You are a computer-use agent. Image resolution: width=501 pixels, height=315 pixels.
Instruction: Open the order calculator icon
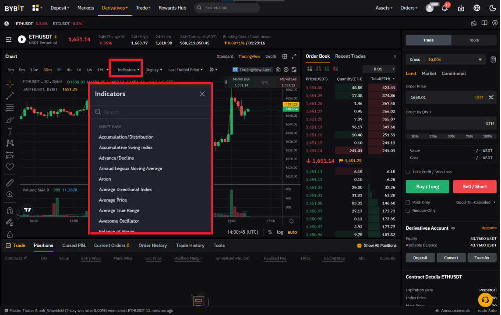coord(493,59)
